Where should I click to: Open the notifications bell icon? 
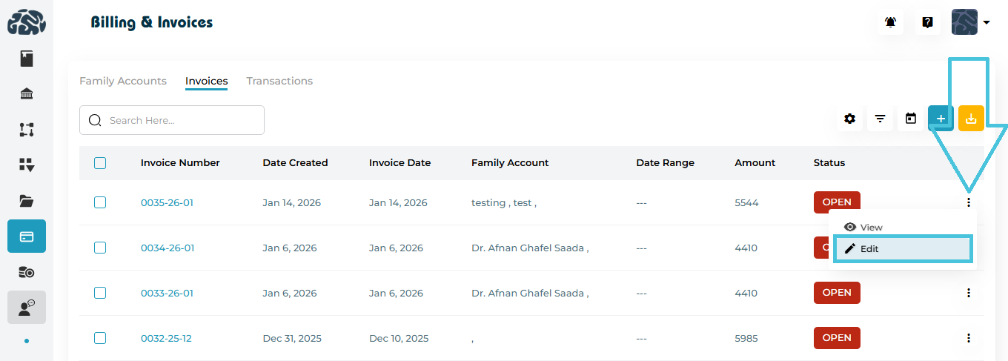coord(890,22)
